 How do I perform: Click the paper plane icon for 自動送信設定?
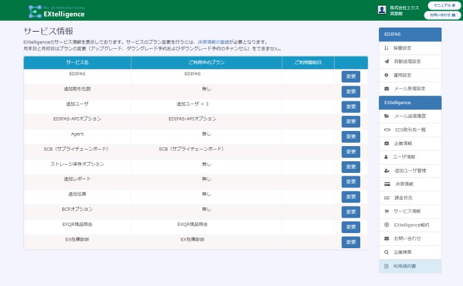(x=386, y=61)
